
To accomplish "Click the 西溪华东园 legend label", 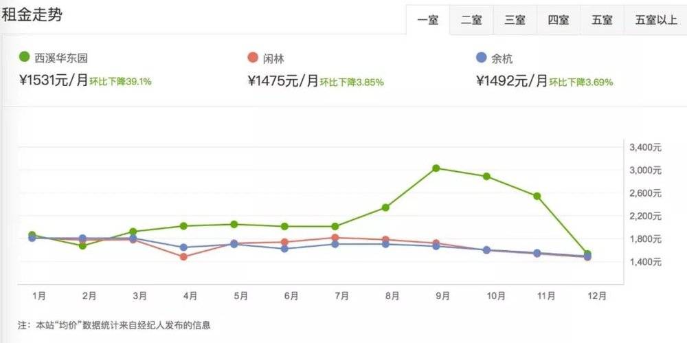I will click(58, 58).
